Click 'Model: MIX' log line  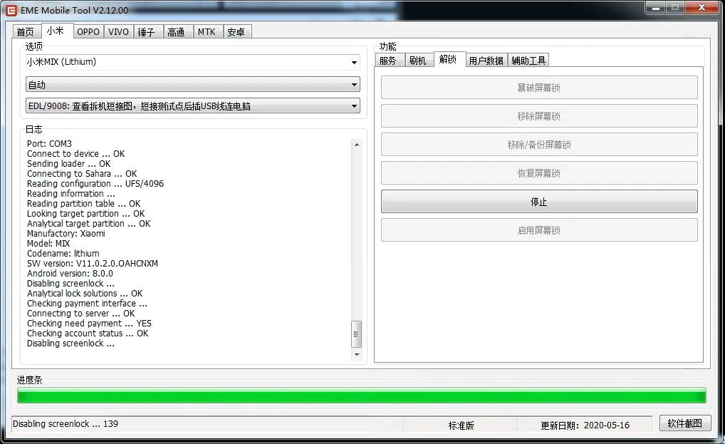coord(48,244)
